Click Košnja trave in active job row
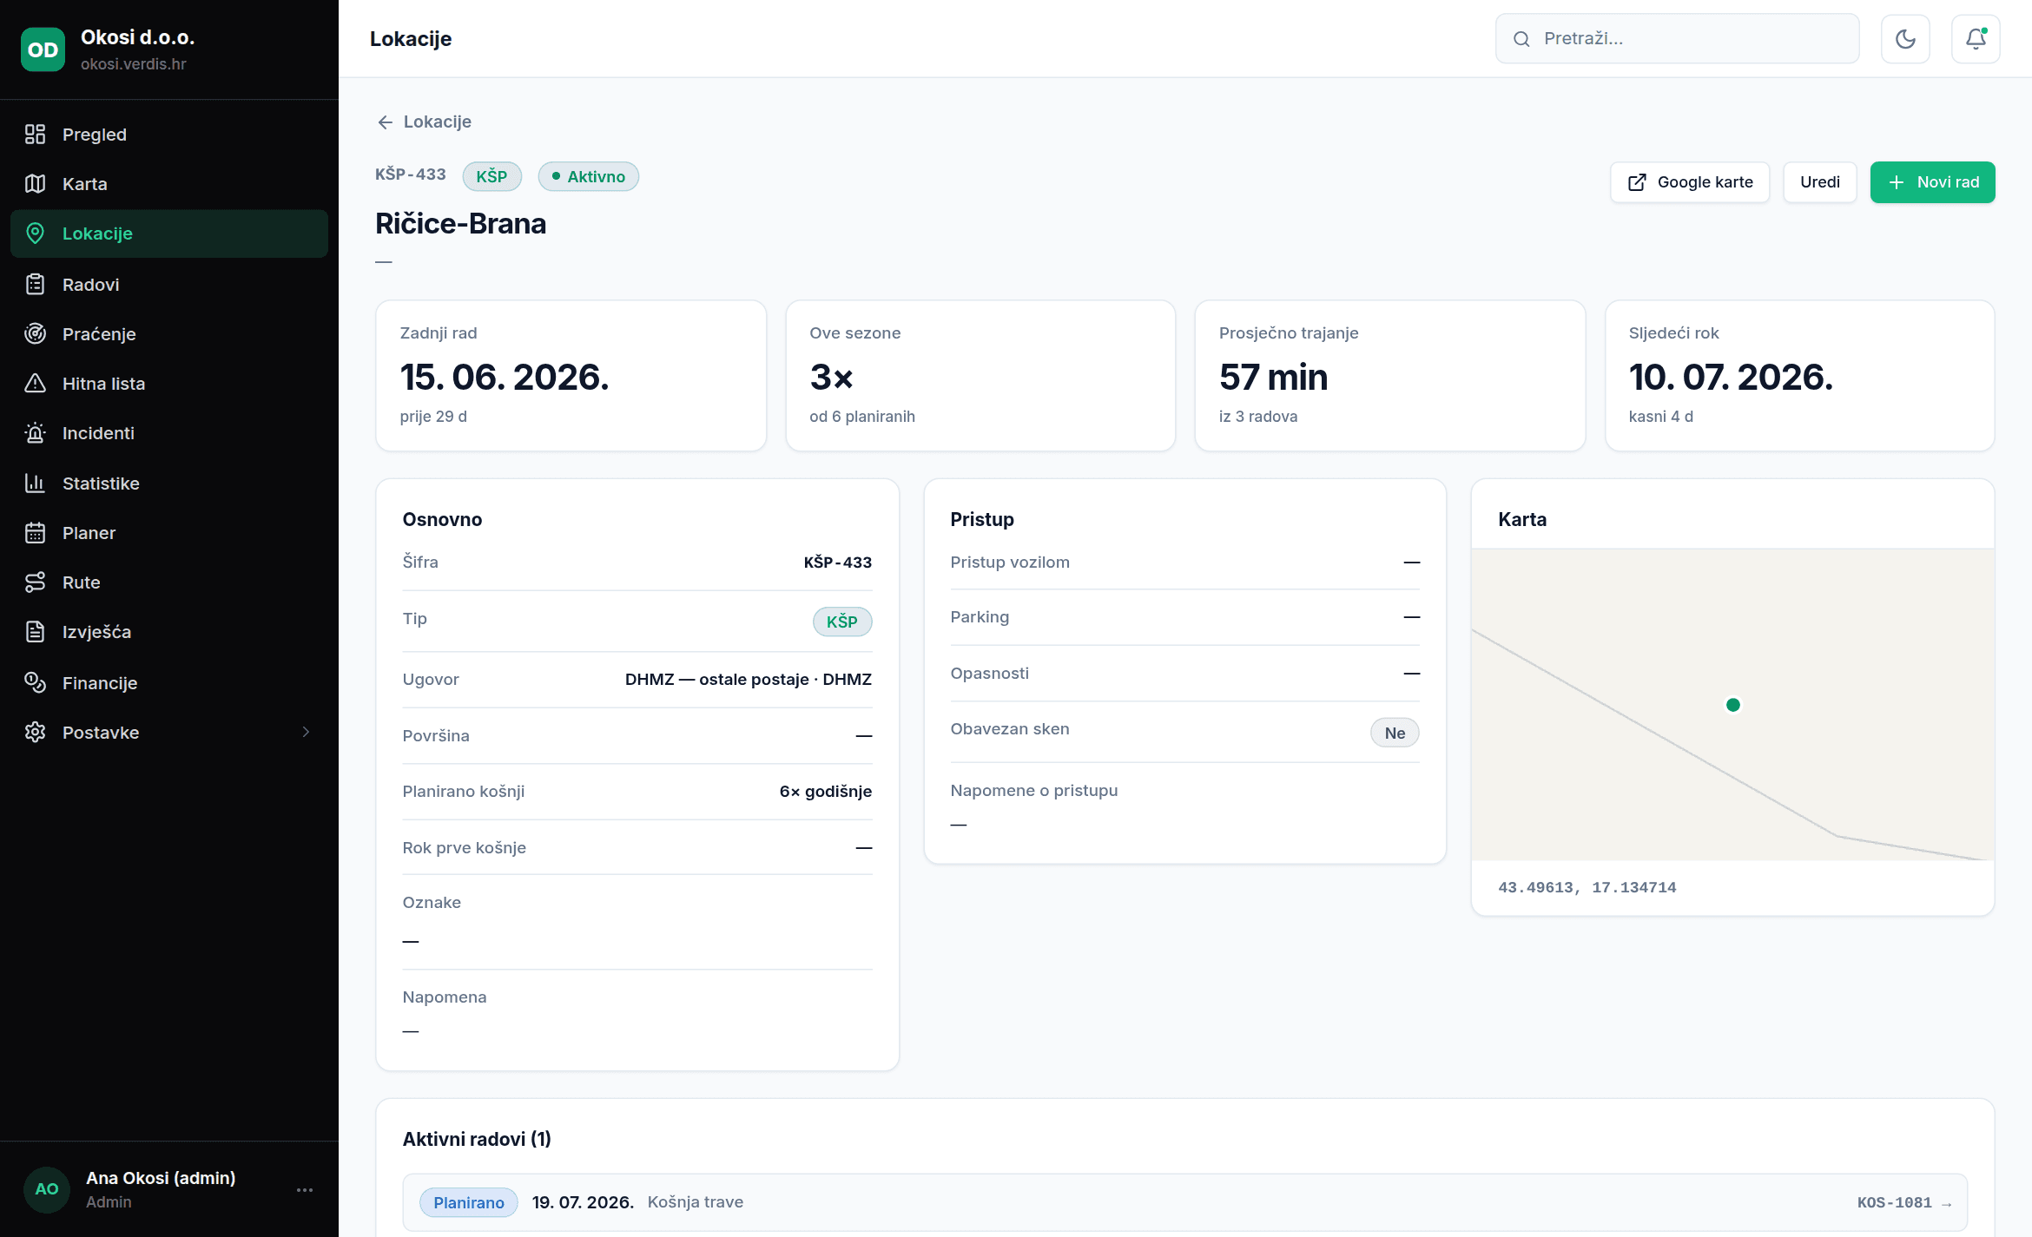Screen dimensions: 2032x1237 click(x=696, y=1202)
